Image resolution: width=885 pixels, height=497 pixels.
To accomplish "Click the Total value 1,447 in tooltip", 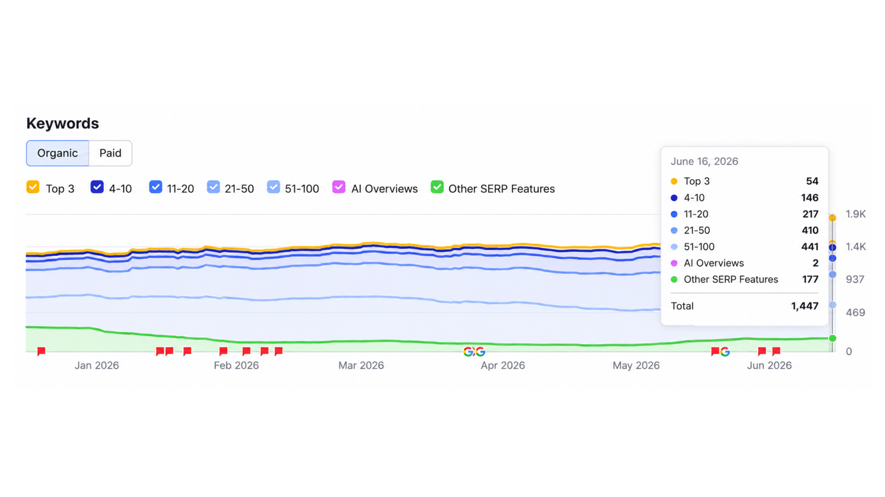I will click(805, 306).
